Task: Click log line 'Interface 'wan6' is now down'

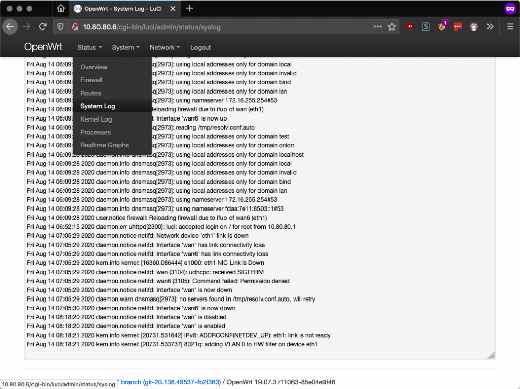Action: (131, 308)
